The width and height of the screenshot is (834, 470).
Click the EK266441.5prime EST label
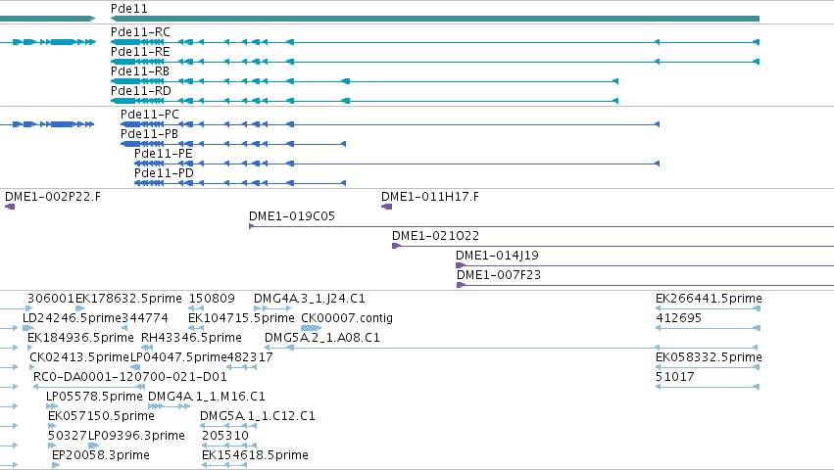tap(709, 299)
